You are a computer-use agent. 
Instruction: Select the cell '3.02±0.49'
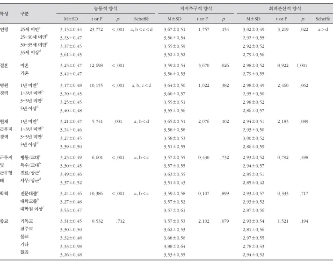pyautogui.click(x=253, y=29)
